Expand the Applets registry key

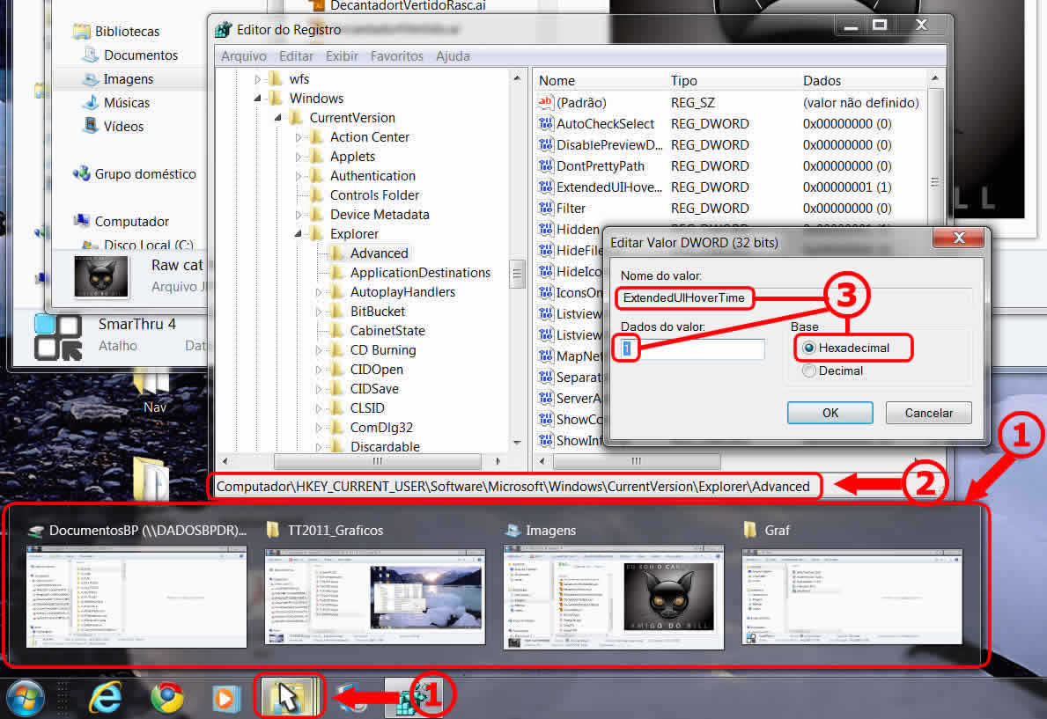click(299, 157)
